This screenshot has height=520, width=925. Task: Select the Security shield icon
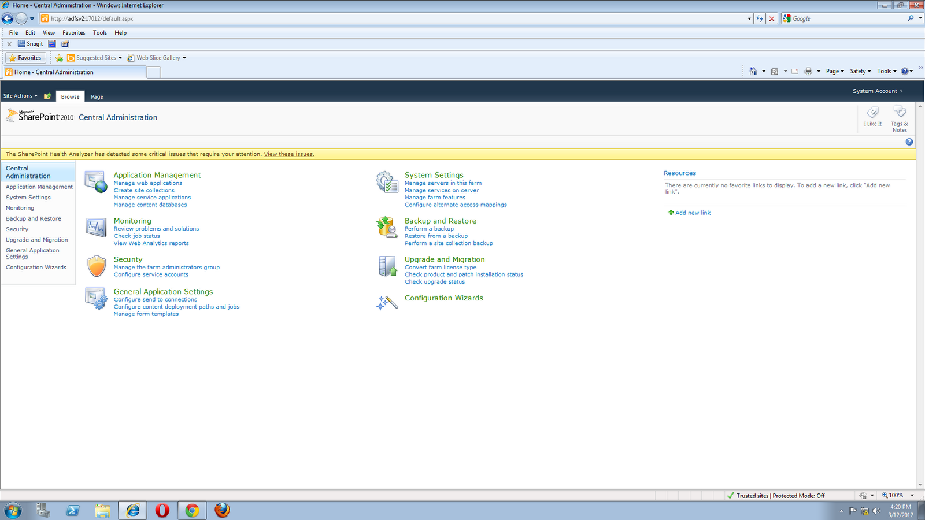point(96,266)
